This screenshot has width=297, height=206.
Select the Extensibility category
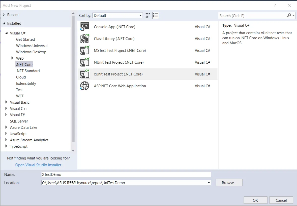click(x=26, y=83)
